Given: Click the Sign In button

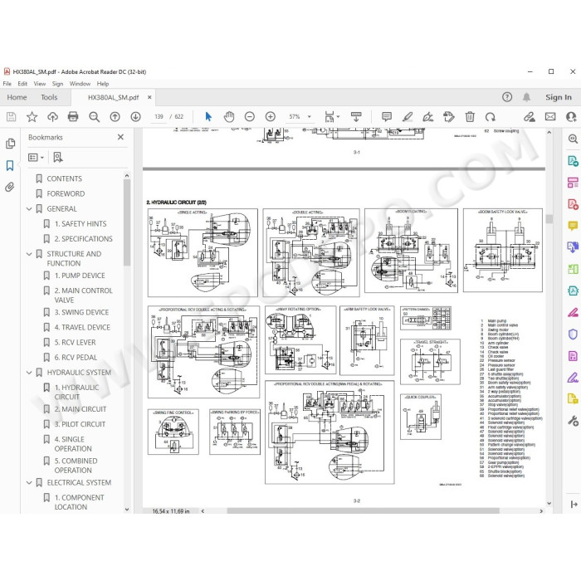Looking at the screenshot, I should (559, 97).
